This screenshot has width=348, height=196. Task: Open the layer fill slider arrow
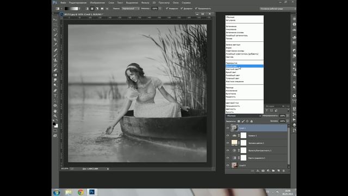pyautogui.click(x=288, y=121)
